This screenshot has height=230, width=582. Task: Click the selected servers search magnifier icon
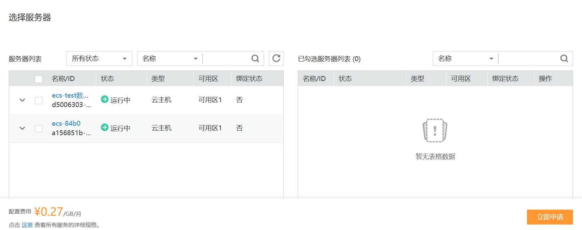pyautogui.click(x=564, y=58)
